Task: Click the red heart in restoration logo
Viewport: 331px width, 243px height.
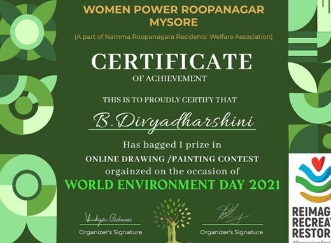Action: pyautogui.click(x=318, y=163)
